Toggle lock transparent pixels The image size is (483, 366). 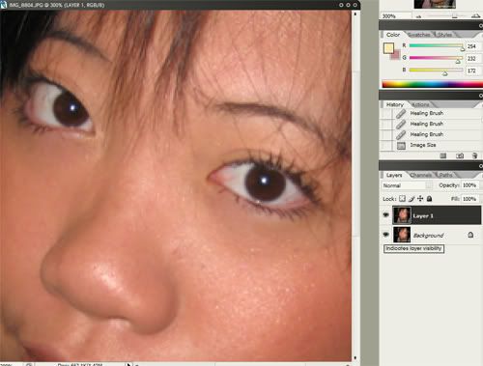coord(402,199)
